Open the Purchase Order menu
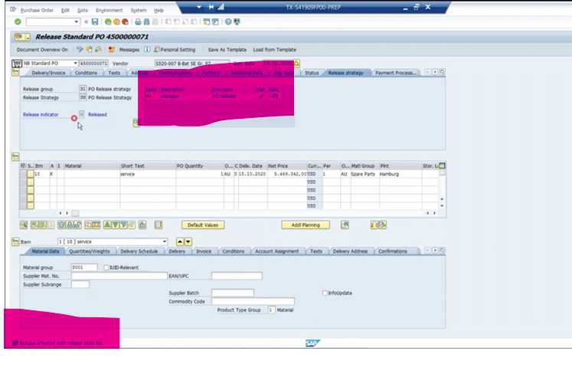The image size is (572, 374). (x=37, y=10)
